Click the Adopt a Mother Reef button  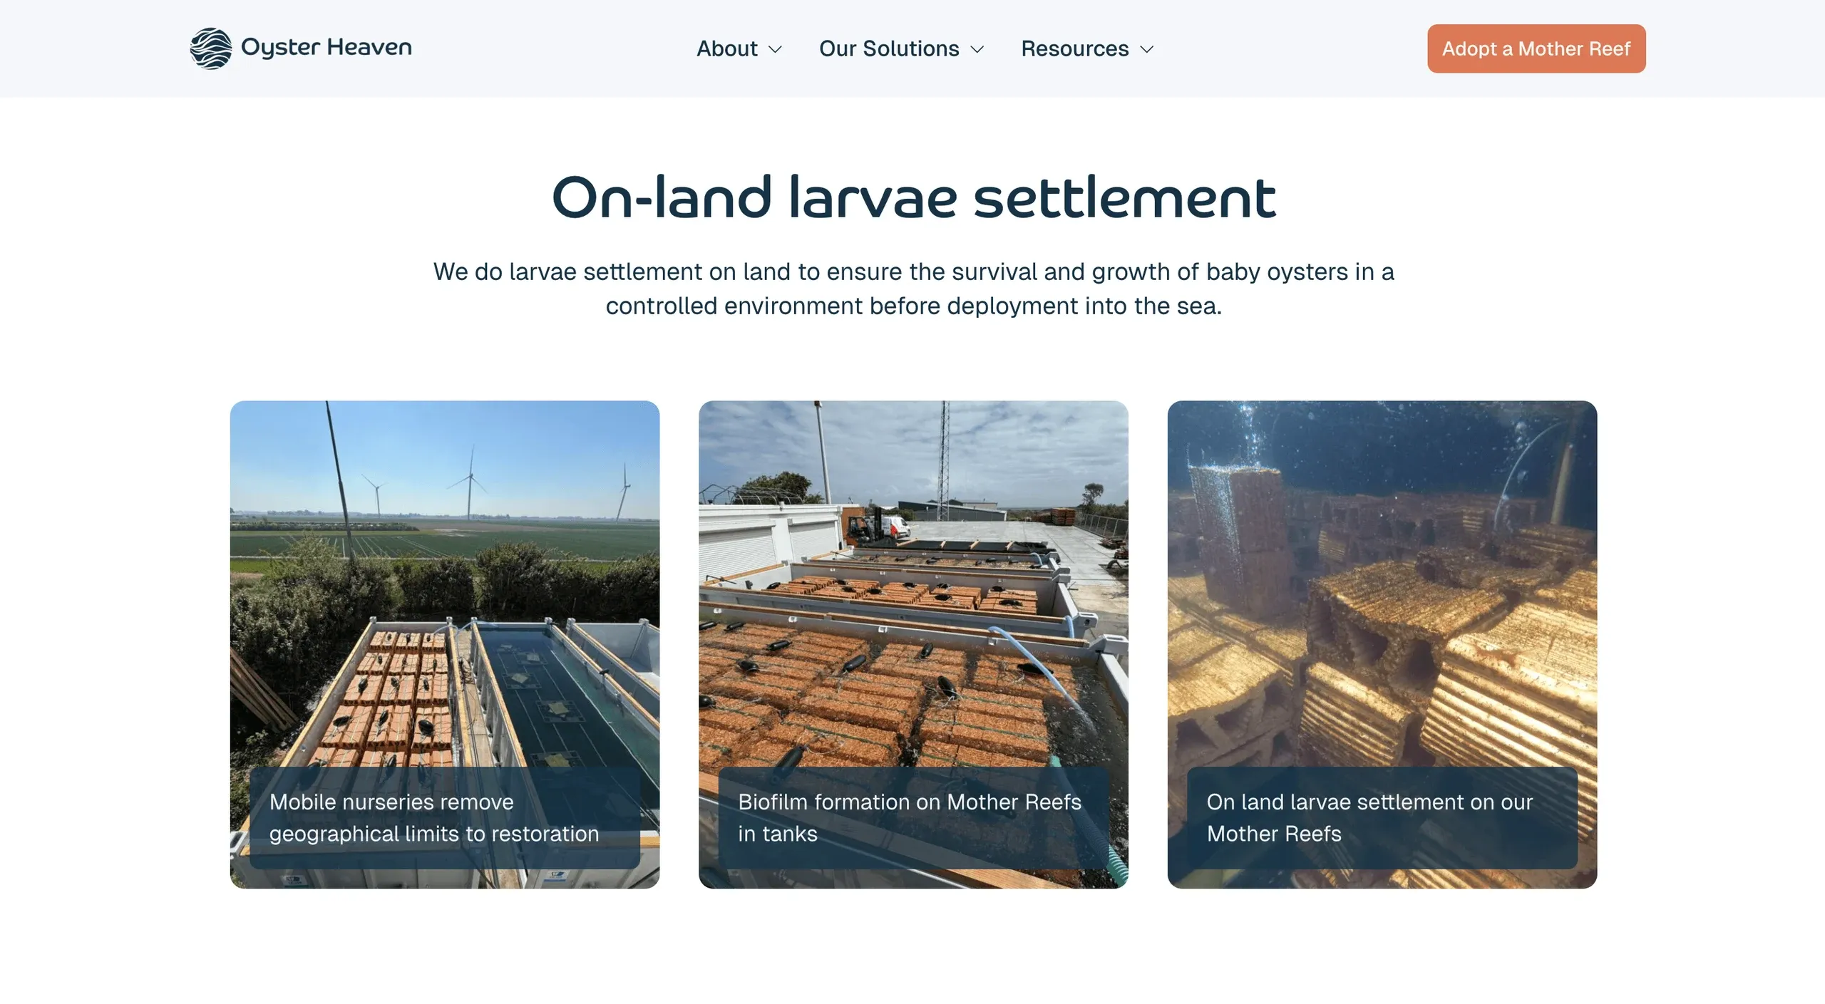click(x=1536, y=48)
